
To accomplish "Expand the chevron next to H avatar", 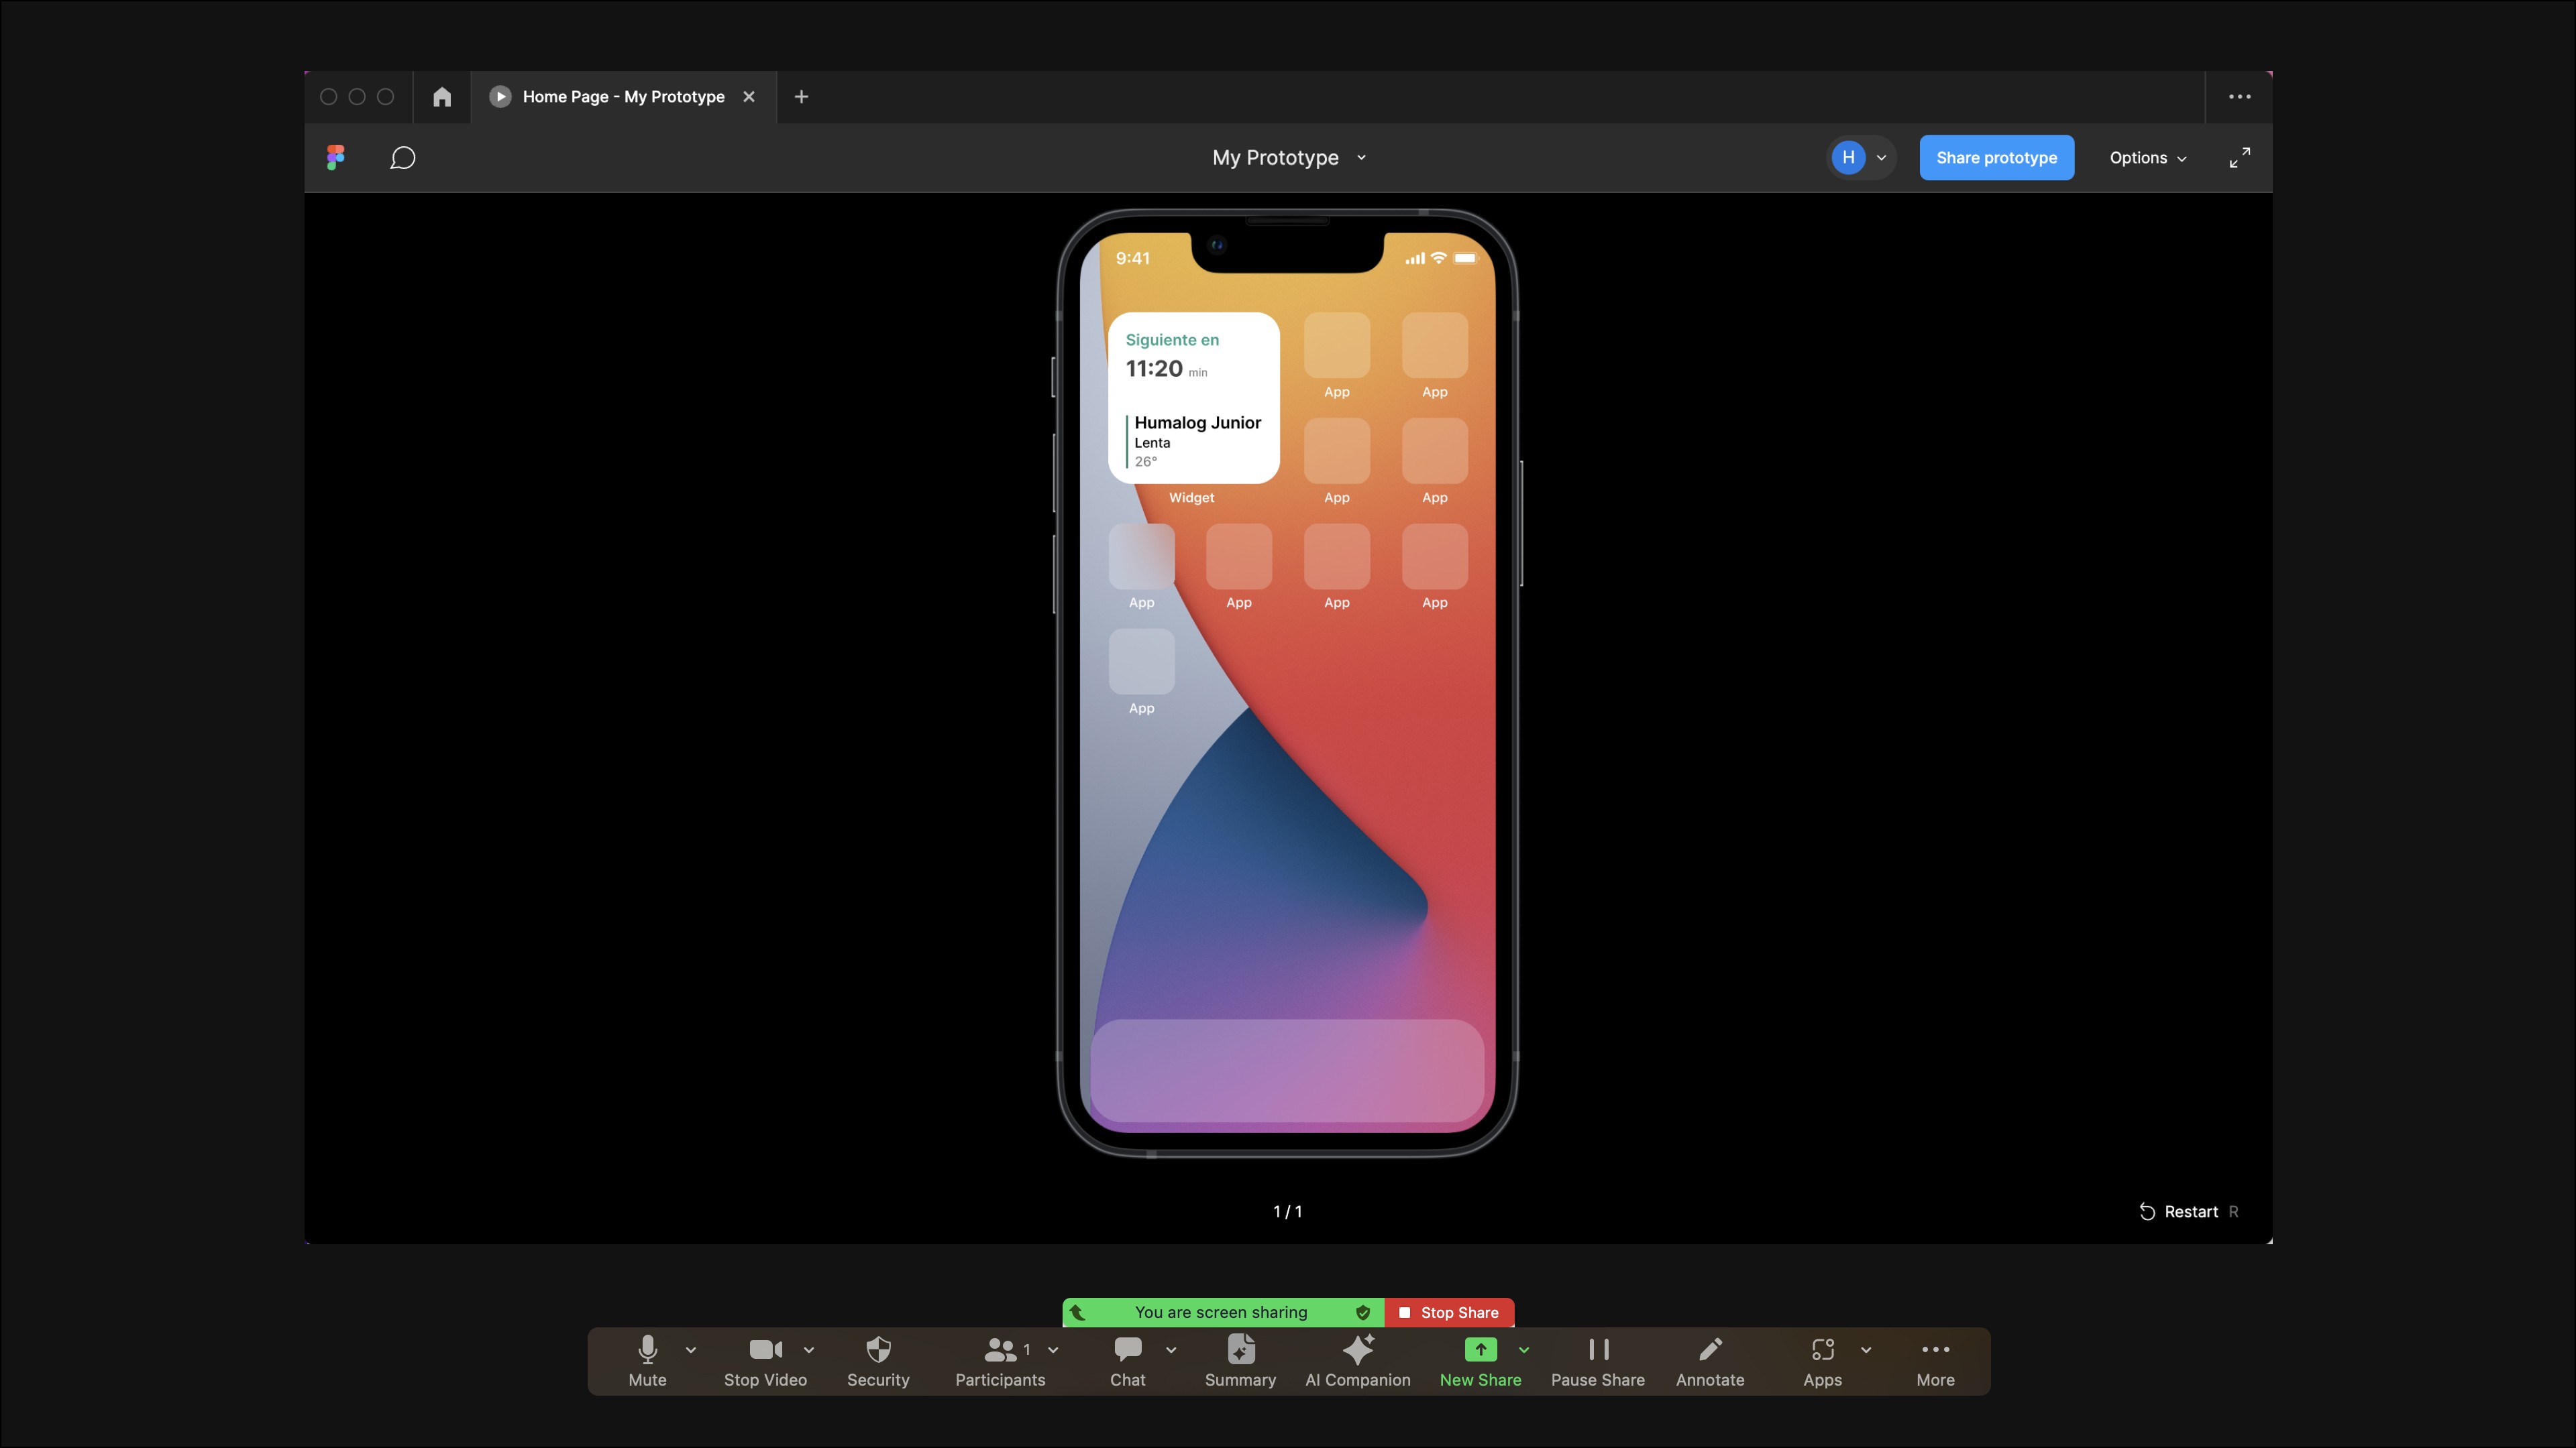I will coord(1881,158).
